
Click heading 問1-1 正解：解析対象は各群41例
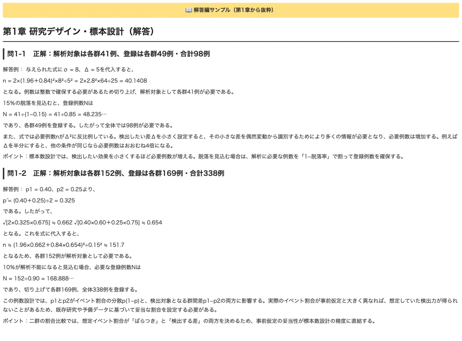pyautogui.click(x=109, y=54)
